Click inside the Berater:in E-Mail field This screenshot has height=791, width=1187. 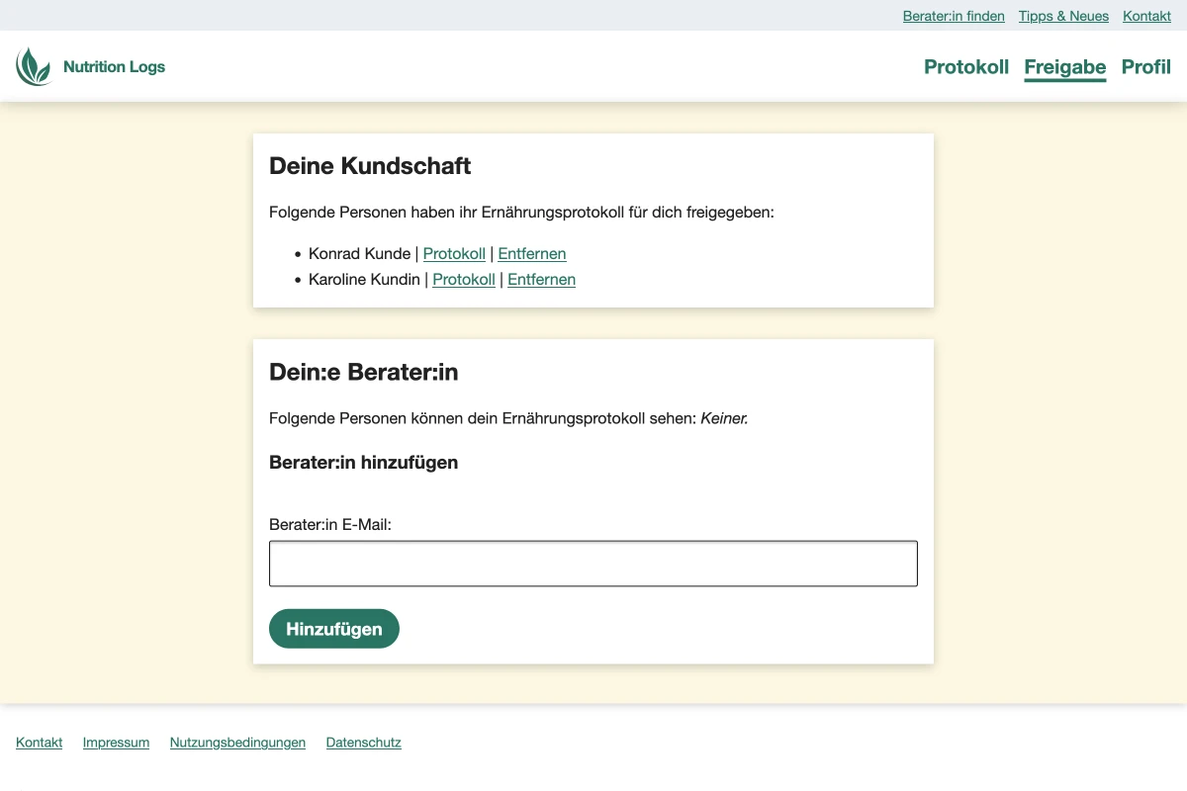tap(593, 563)
